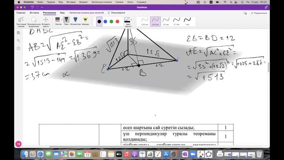
Task: Undo last action in title bar
Action: click(x=32, y=7)
